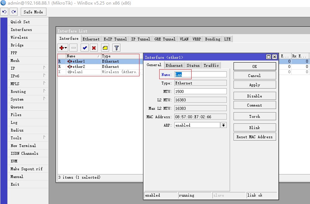
Task: Toggle the Safe Mode button
Action: pos(33,12)
